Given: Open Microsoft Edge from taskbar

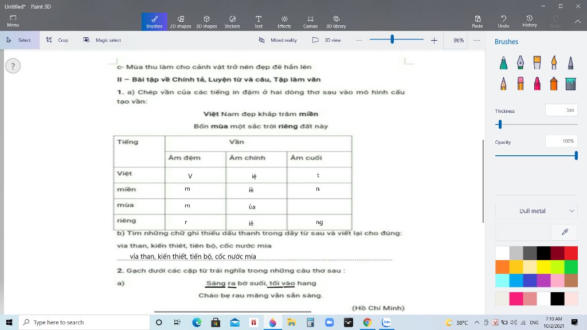Looking at the screenshot, I should pyautogui.click(x=197, y=322).
